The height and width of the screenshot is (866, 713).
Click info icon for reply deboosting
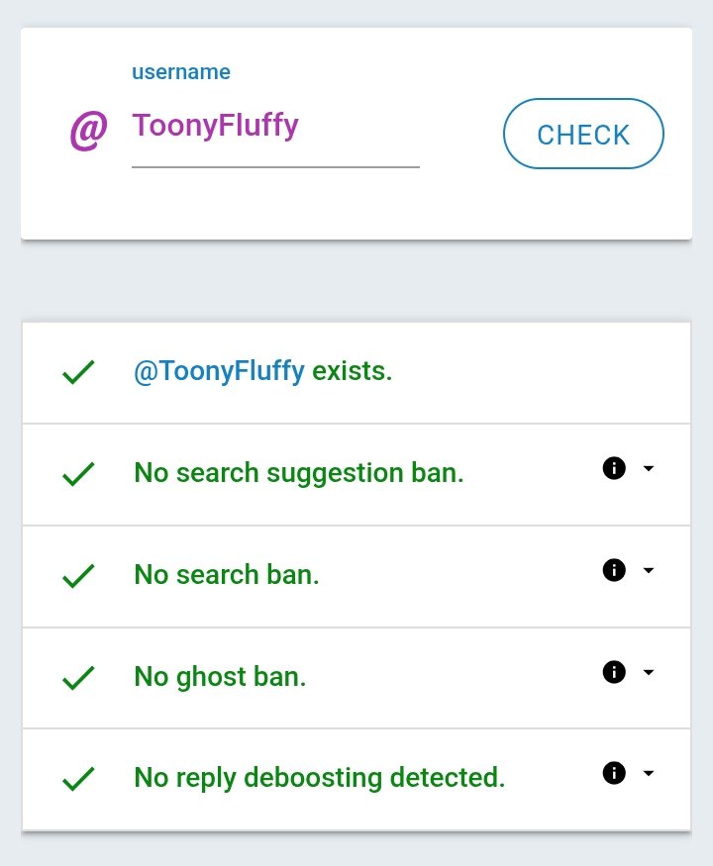coord(614,773)
